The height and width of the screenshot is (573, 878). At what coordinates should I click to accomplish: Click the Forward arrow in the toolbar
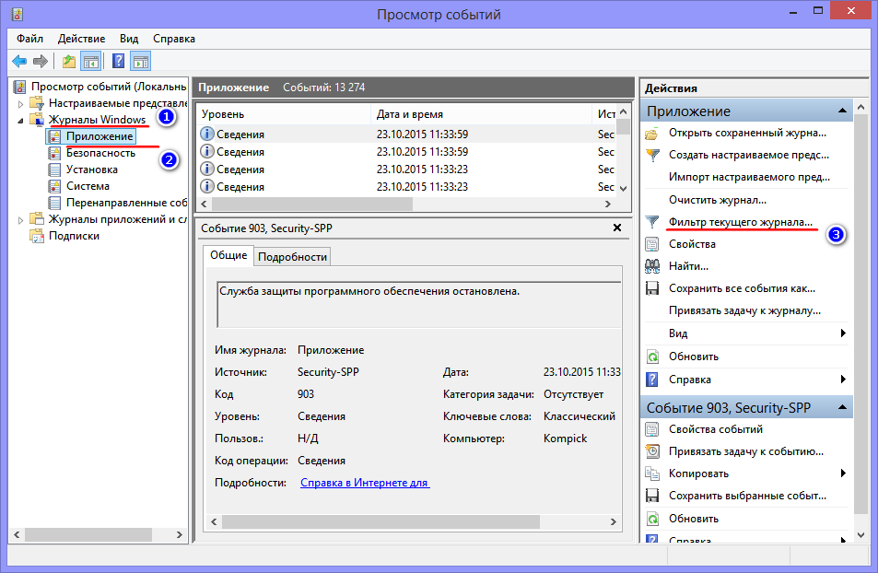tap(41, 61)
